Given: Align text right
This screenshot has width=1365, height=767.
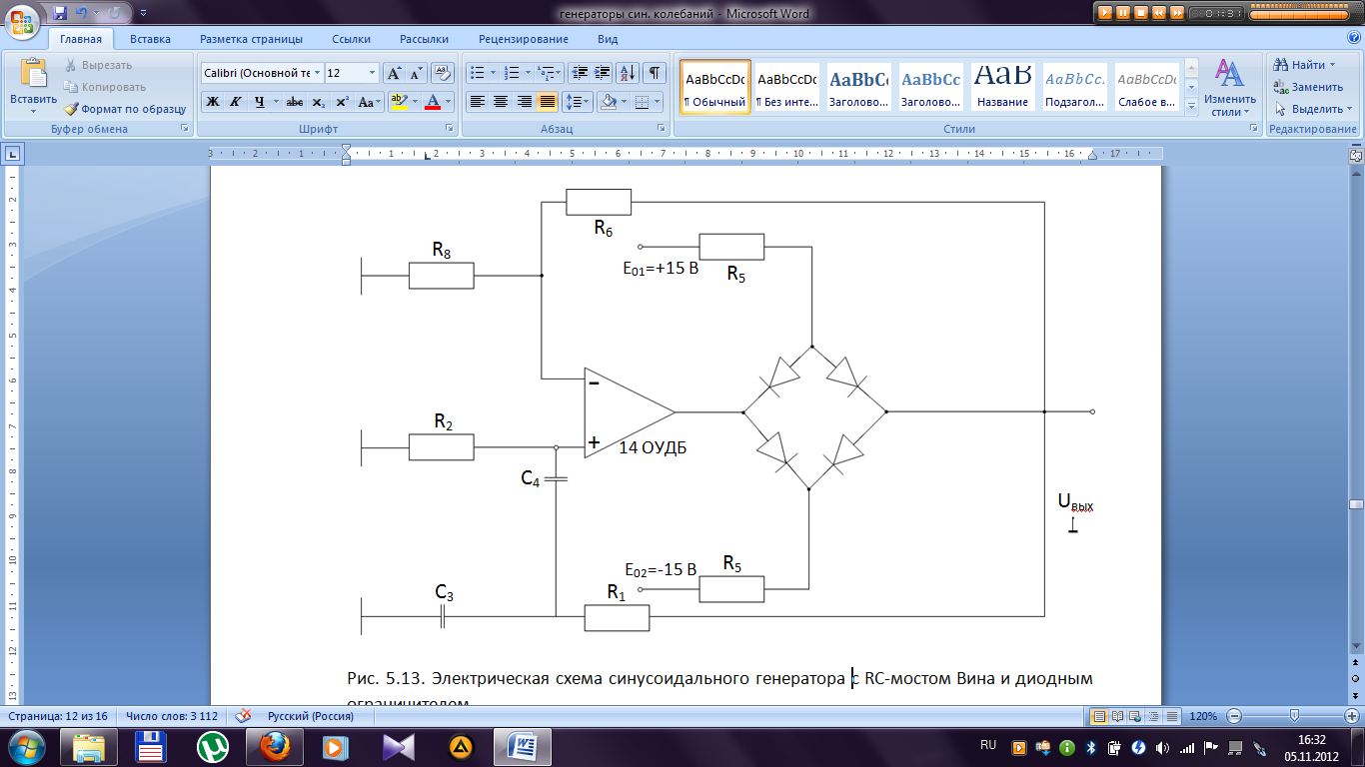Looking at the screenshot, I should 524,102.
